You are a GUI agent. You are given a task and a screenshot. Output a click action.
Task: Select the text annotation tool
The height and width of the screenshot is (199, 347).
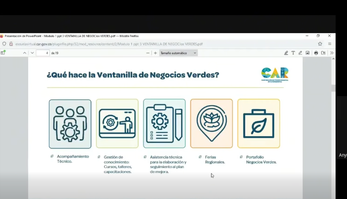293,53
